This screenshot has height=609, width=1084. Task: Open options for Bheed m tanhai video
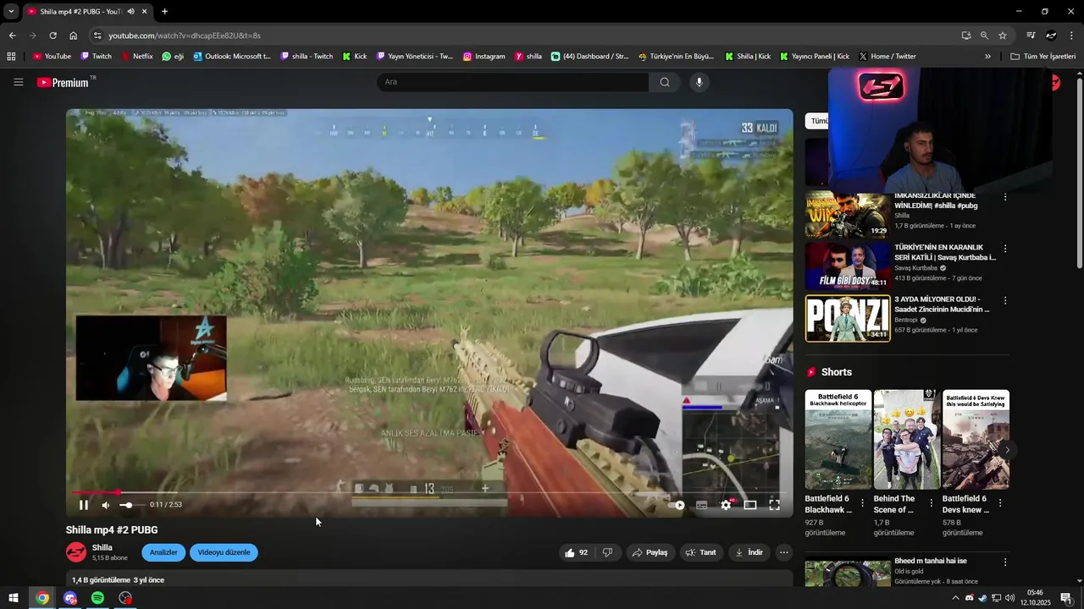point(1005,562)
